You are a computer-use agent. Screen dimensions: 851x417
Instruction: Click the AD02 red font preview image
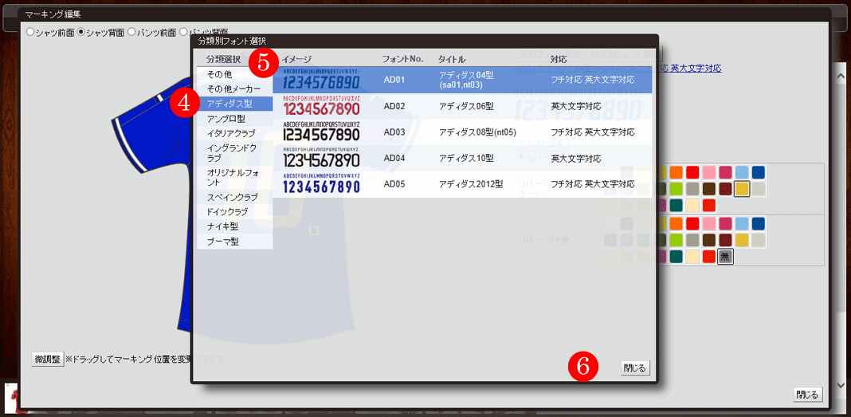[321, 105]
